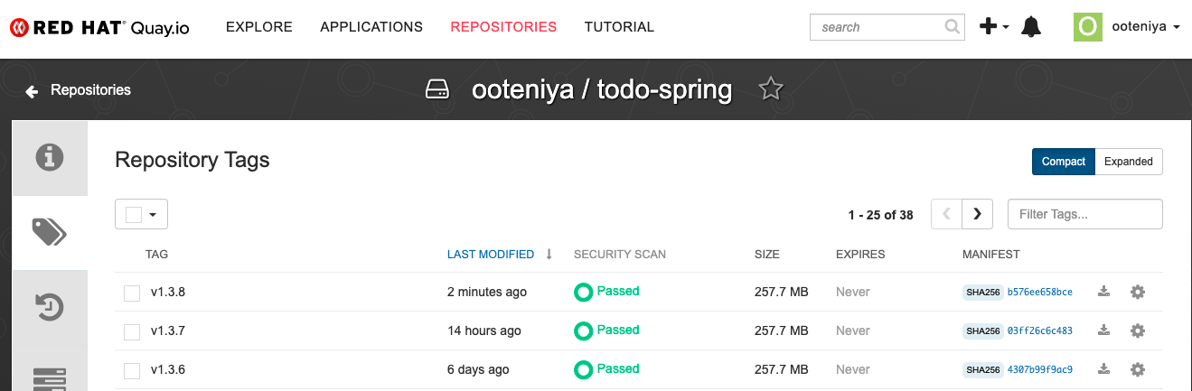Open the tags tab in the sidebar
1192x391 pixels.
(x=50, y=232)
